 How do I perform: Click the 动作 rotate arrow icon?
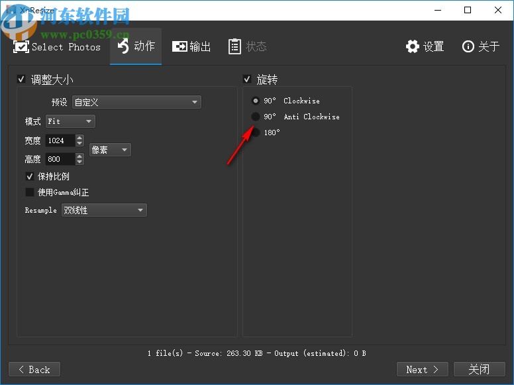(123, 46)
